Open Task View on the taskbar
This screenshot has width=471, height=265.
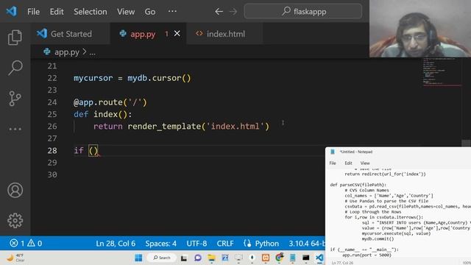(x=184, y=258)
